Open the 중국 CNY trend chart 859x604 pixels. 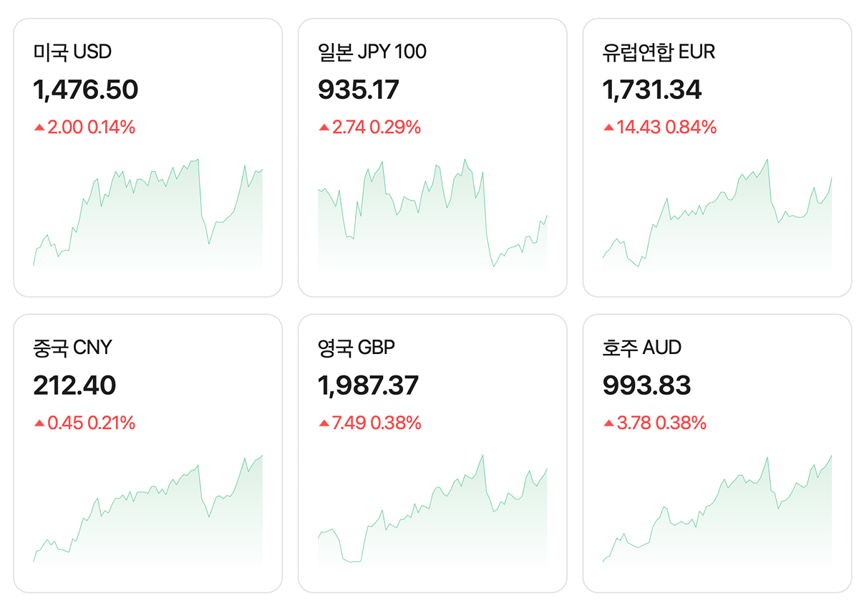click(147, 510)
